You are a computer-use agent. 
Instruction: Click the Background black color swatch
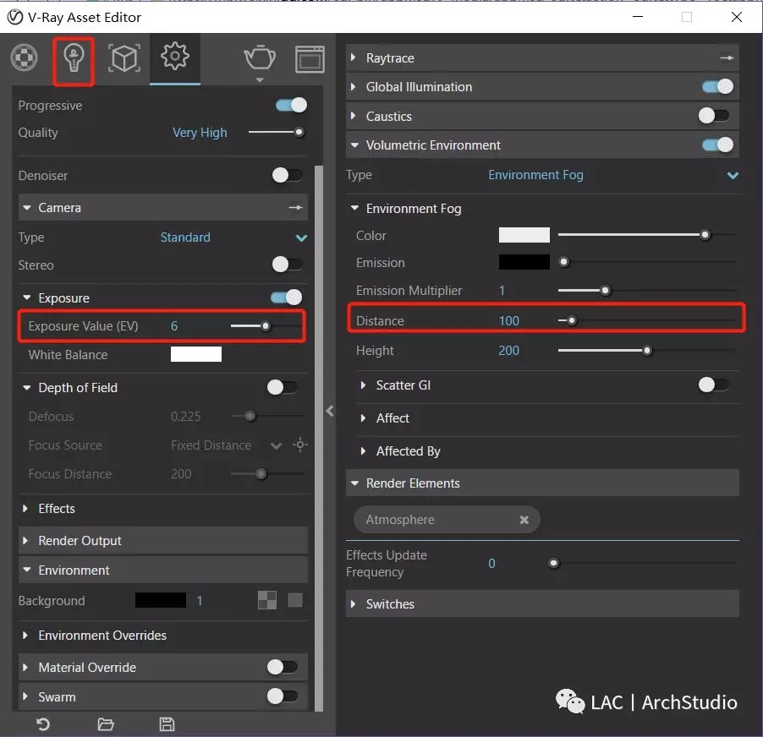click(x=161, y=600)
